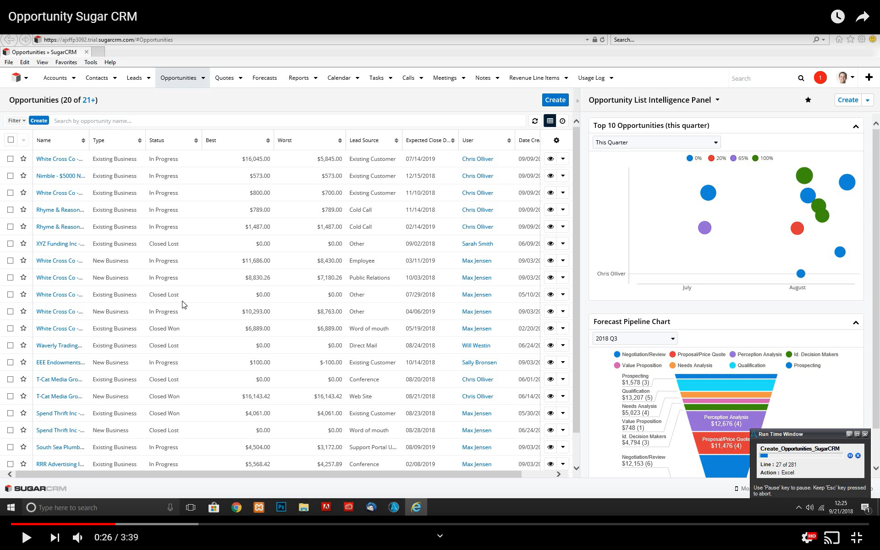Cast video to TV icon

[831, 537]
